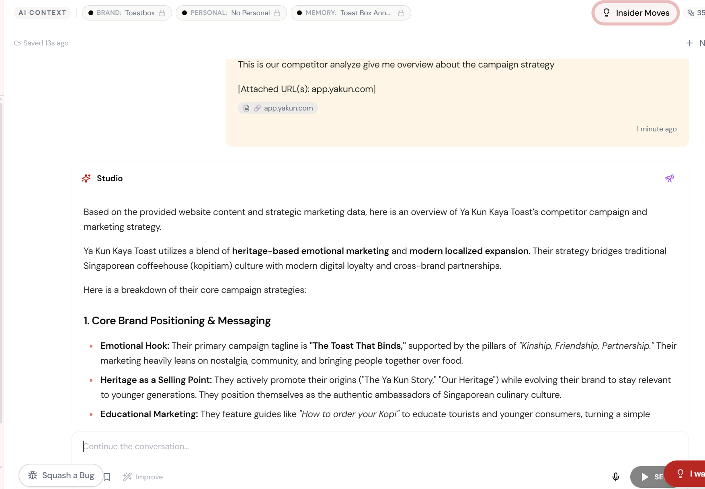The image size is (705, 489).
Task: Click the AI Context label
Action: 42,13
